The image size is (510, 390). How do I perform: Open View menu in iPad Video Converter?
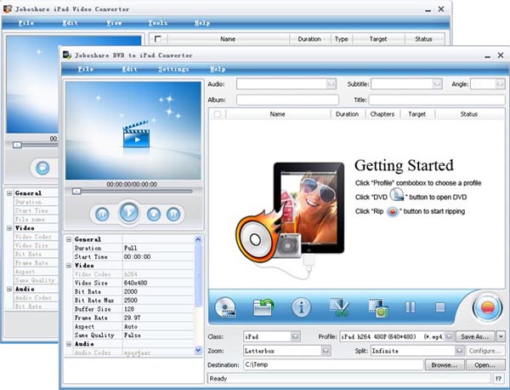pos(114,23)
